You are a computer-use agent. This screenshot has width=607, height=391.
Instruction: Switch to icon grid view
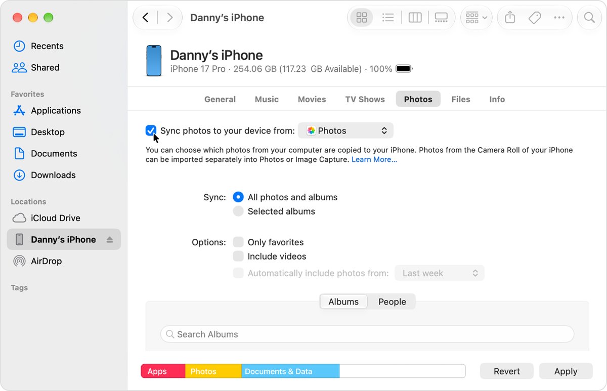point(362,18)
